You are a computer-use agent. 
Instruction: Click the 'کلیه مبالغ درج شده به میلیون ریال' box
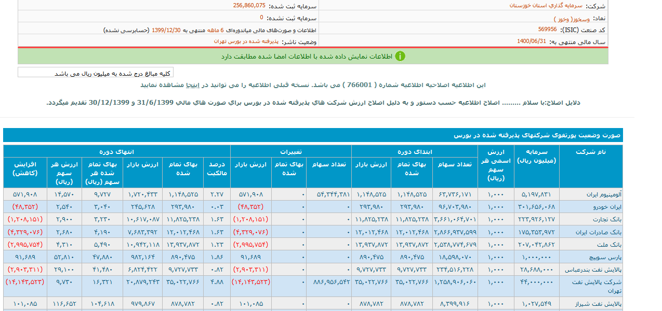tap(96, 73)
